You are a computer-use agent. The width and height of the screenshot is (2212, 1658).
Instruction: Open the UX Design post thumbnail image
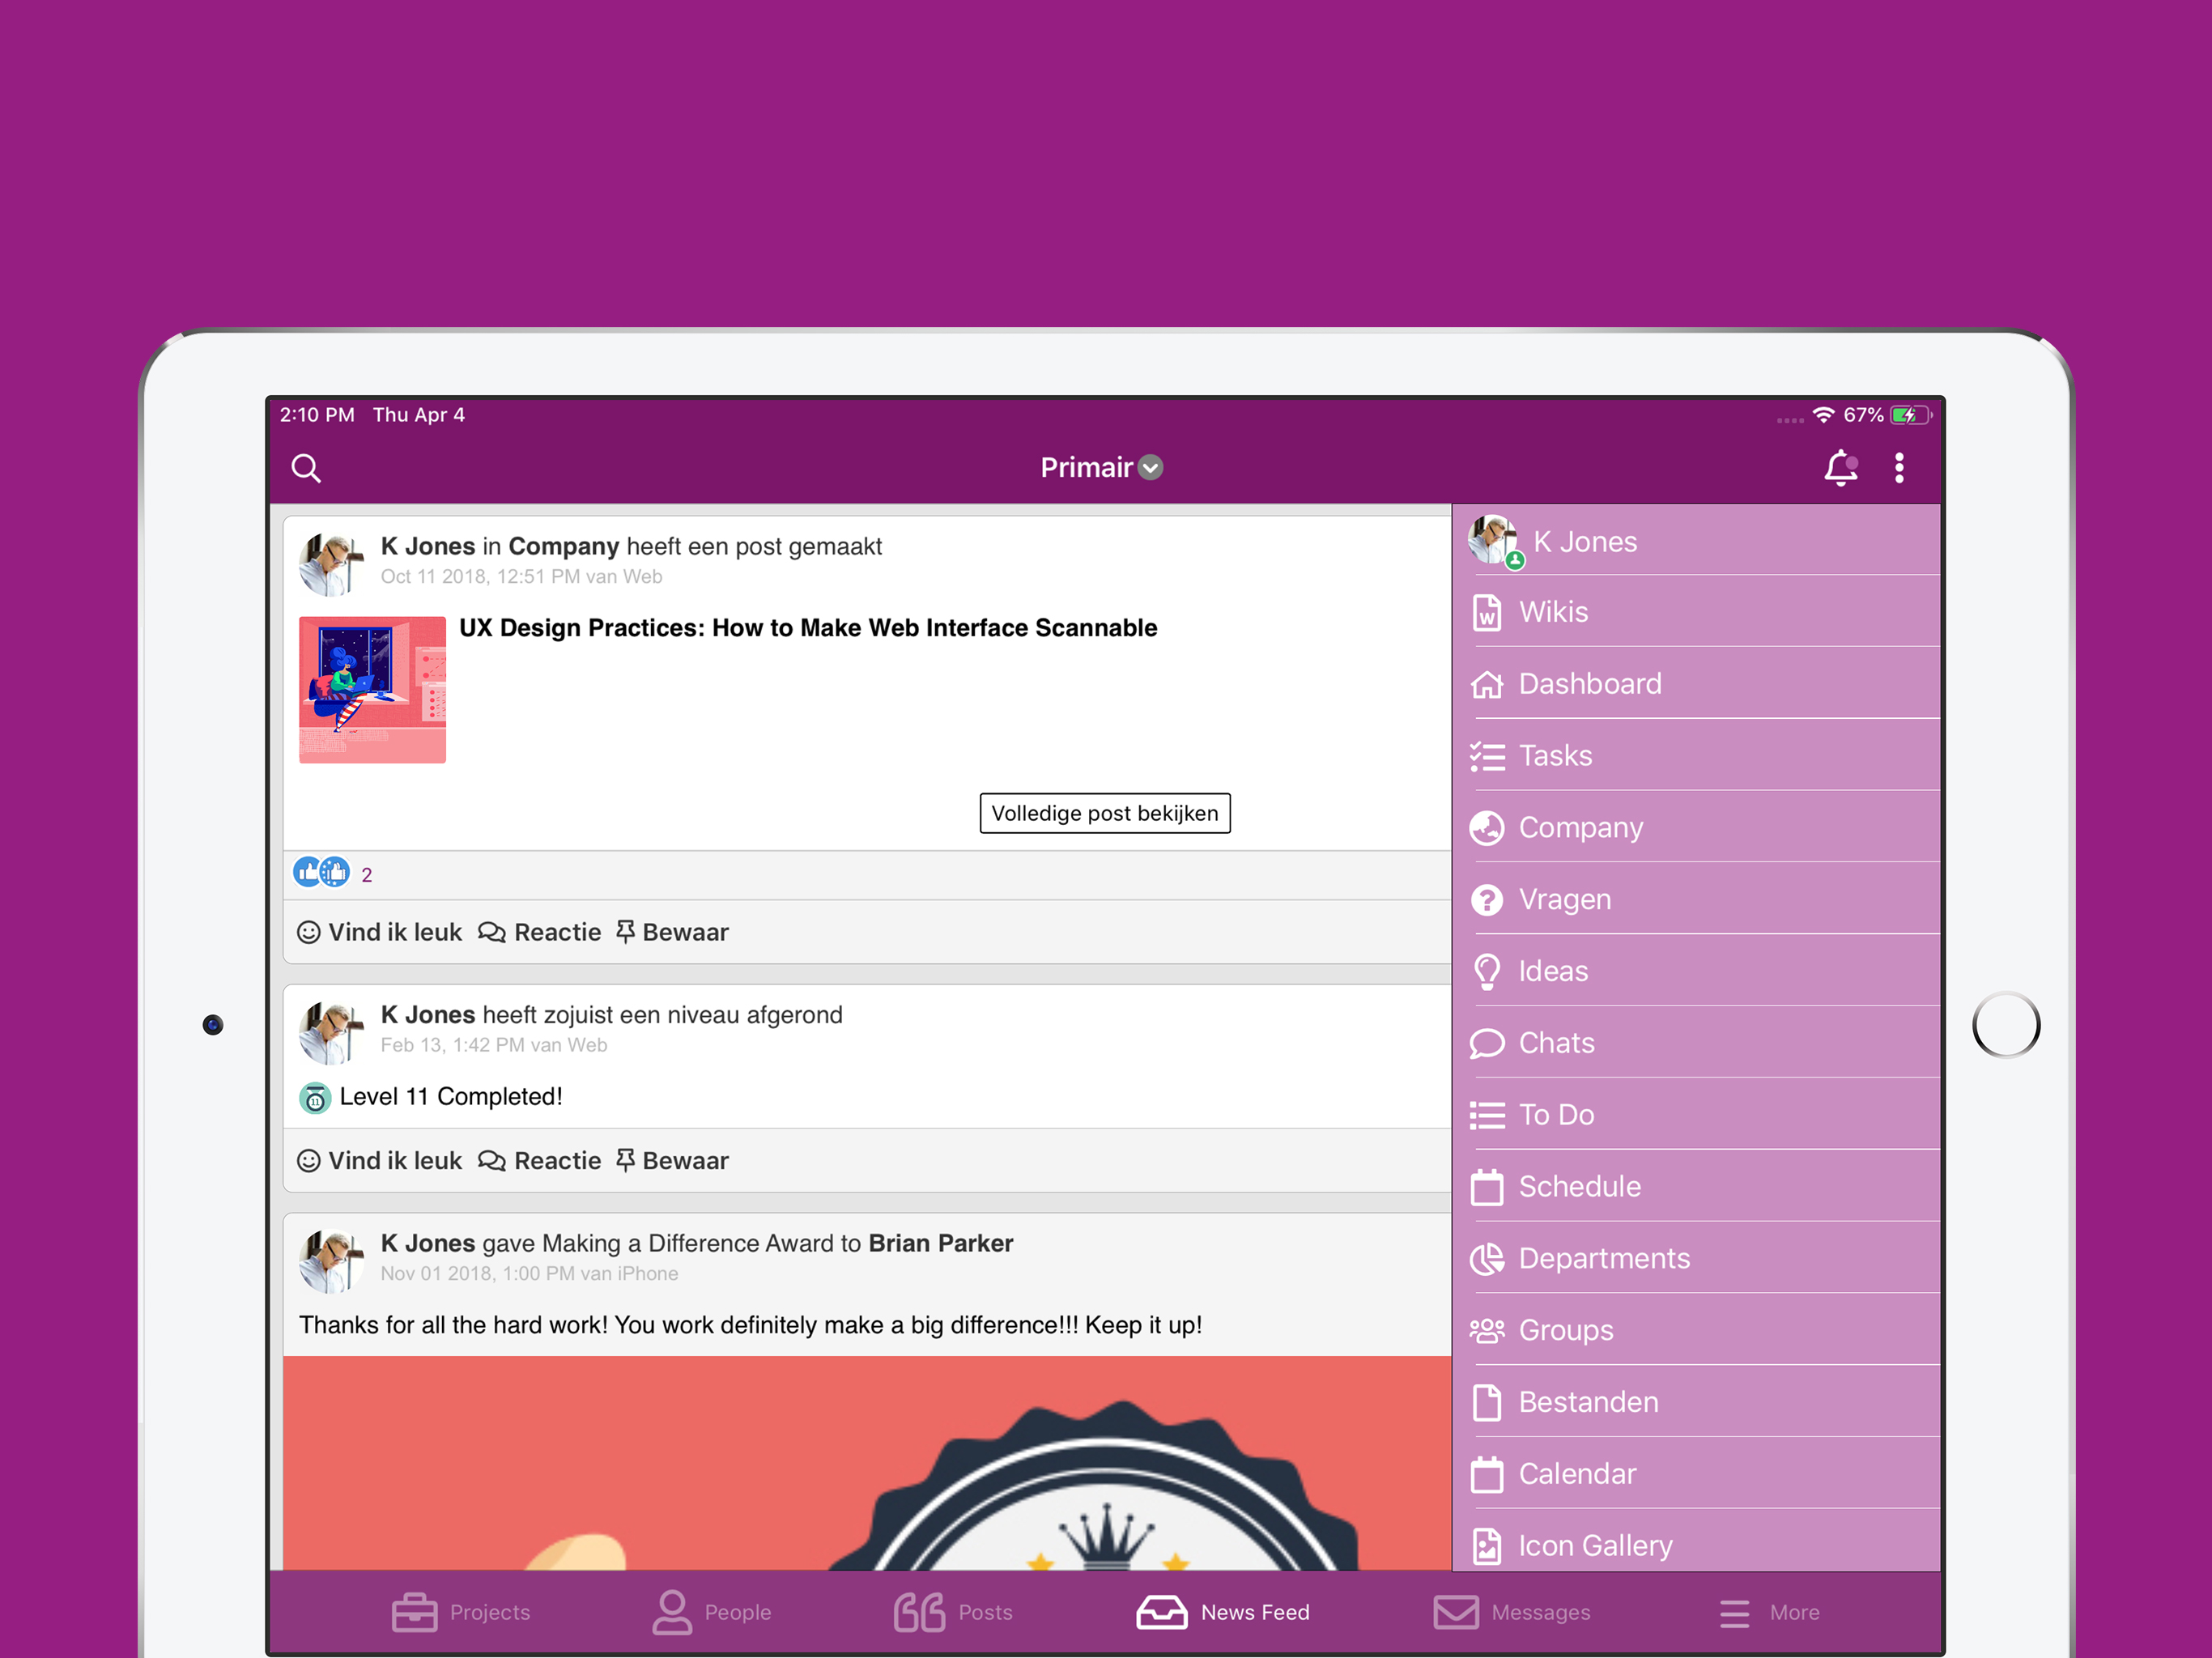pyautogui.click(x=372, y=690)
